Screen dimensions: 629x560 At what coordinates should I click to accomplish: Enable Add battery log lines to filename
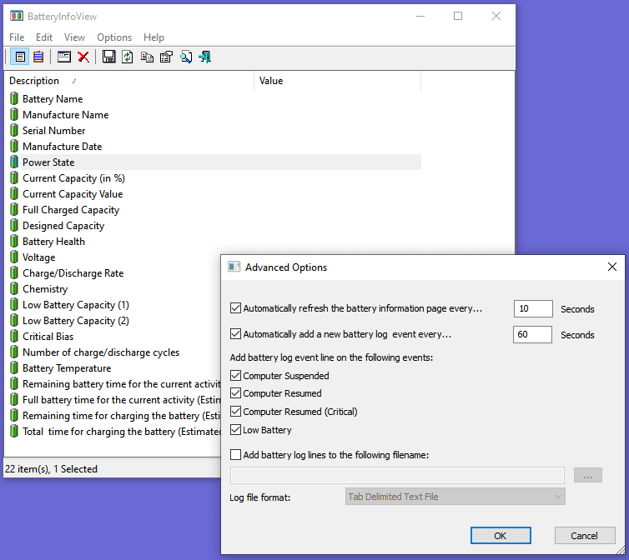[235, 454]
